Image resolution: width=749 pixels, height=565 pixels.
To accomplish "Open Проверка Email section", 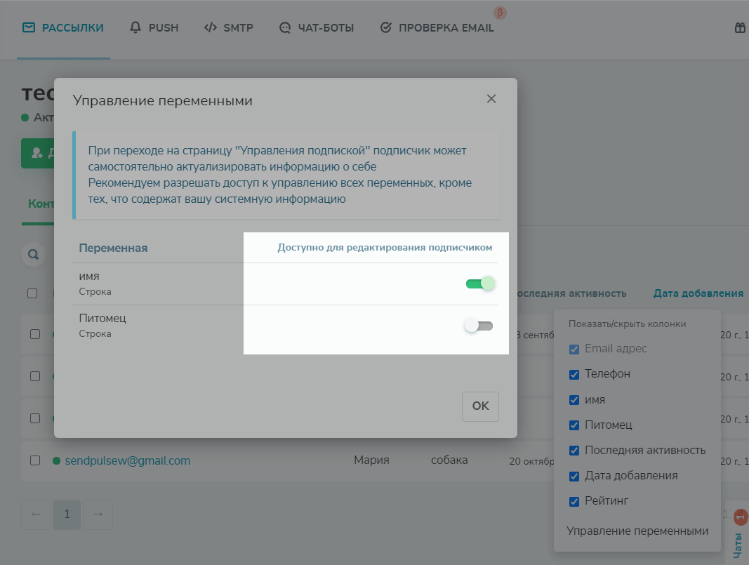I will (437, 28).
